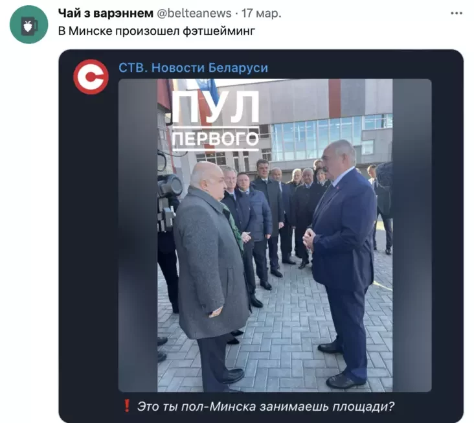Click the video camera at the image's left edge
This screenshot has width=474, height=423.
[168, 200]
